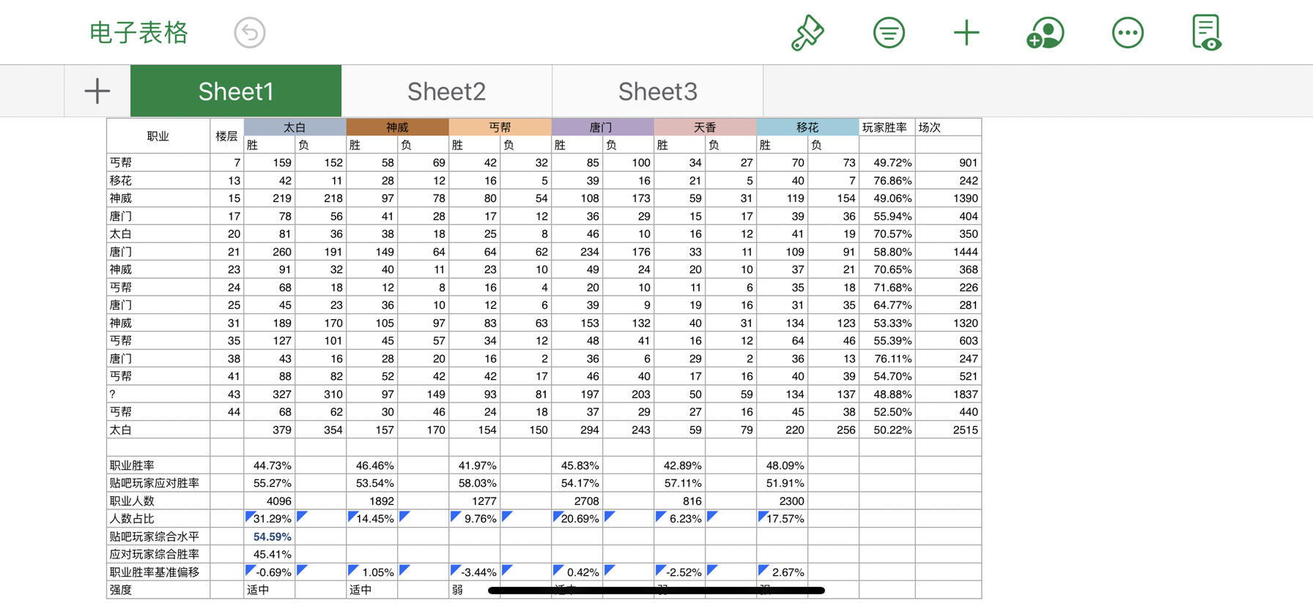The width and height of the screenshot is (1313, 606).
Task: Select the 职业 header cell
Action: click(x=158, y=136)
